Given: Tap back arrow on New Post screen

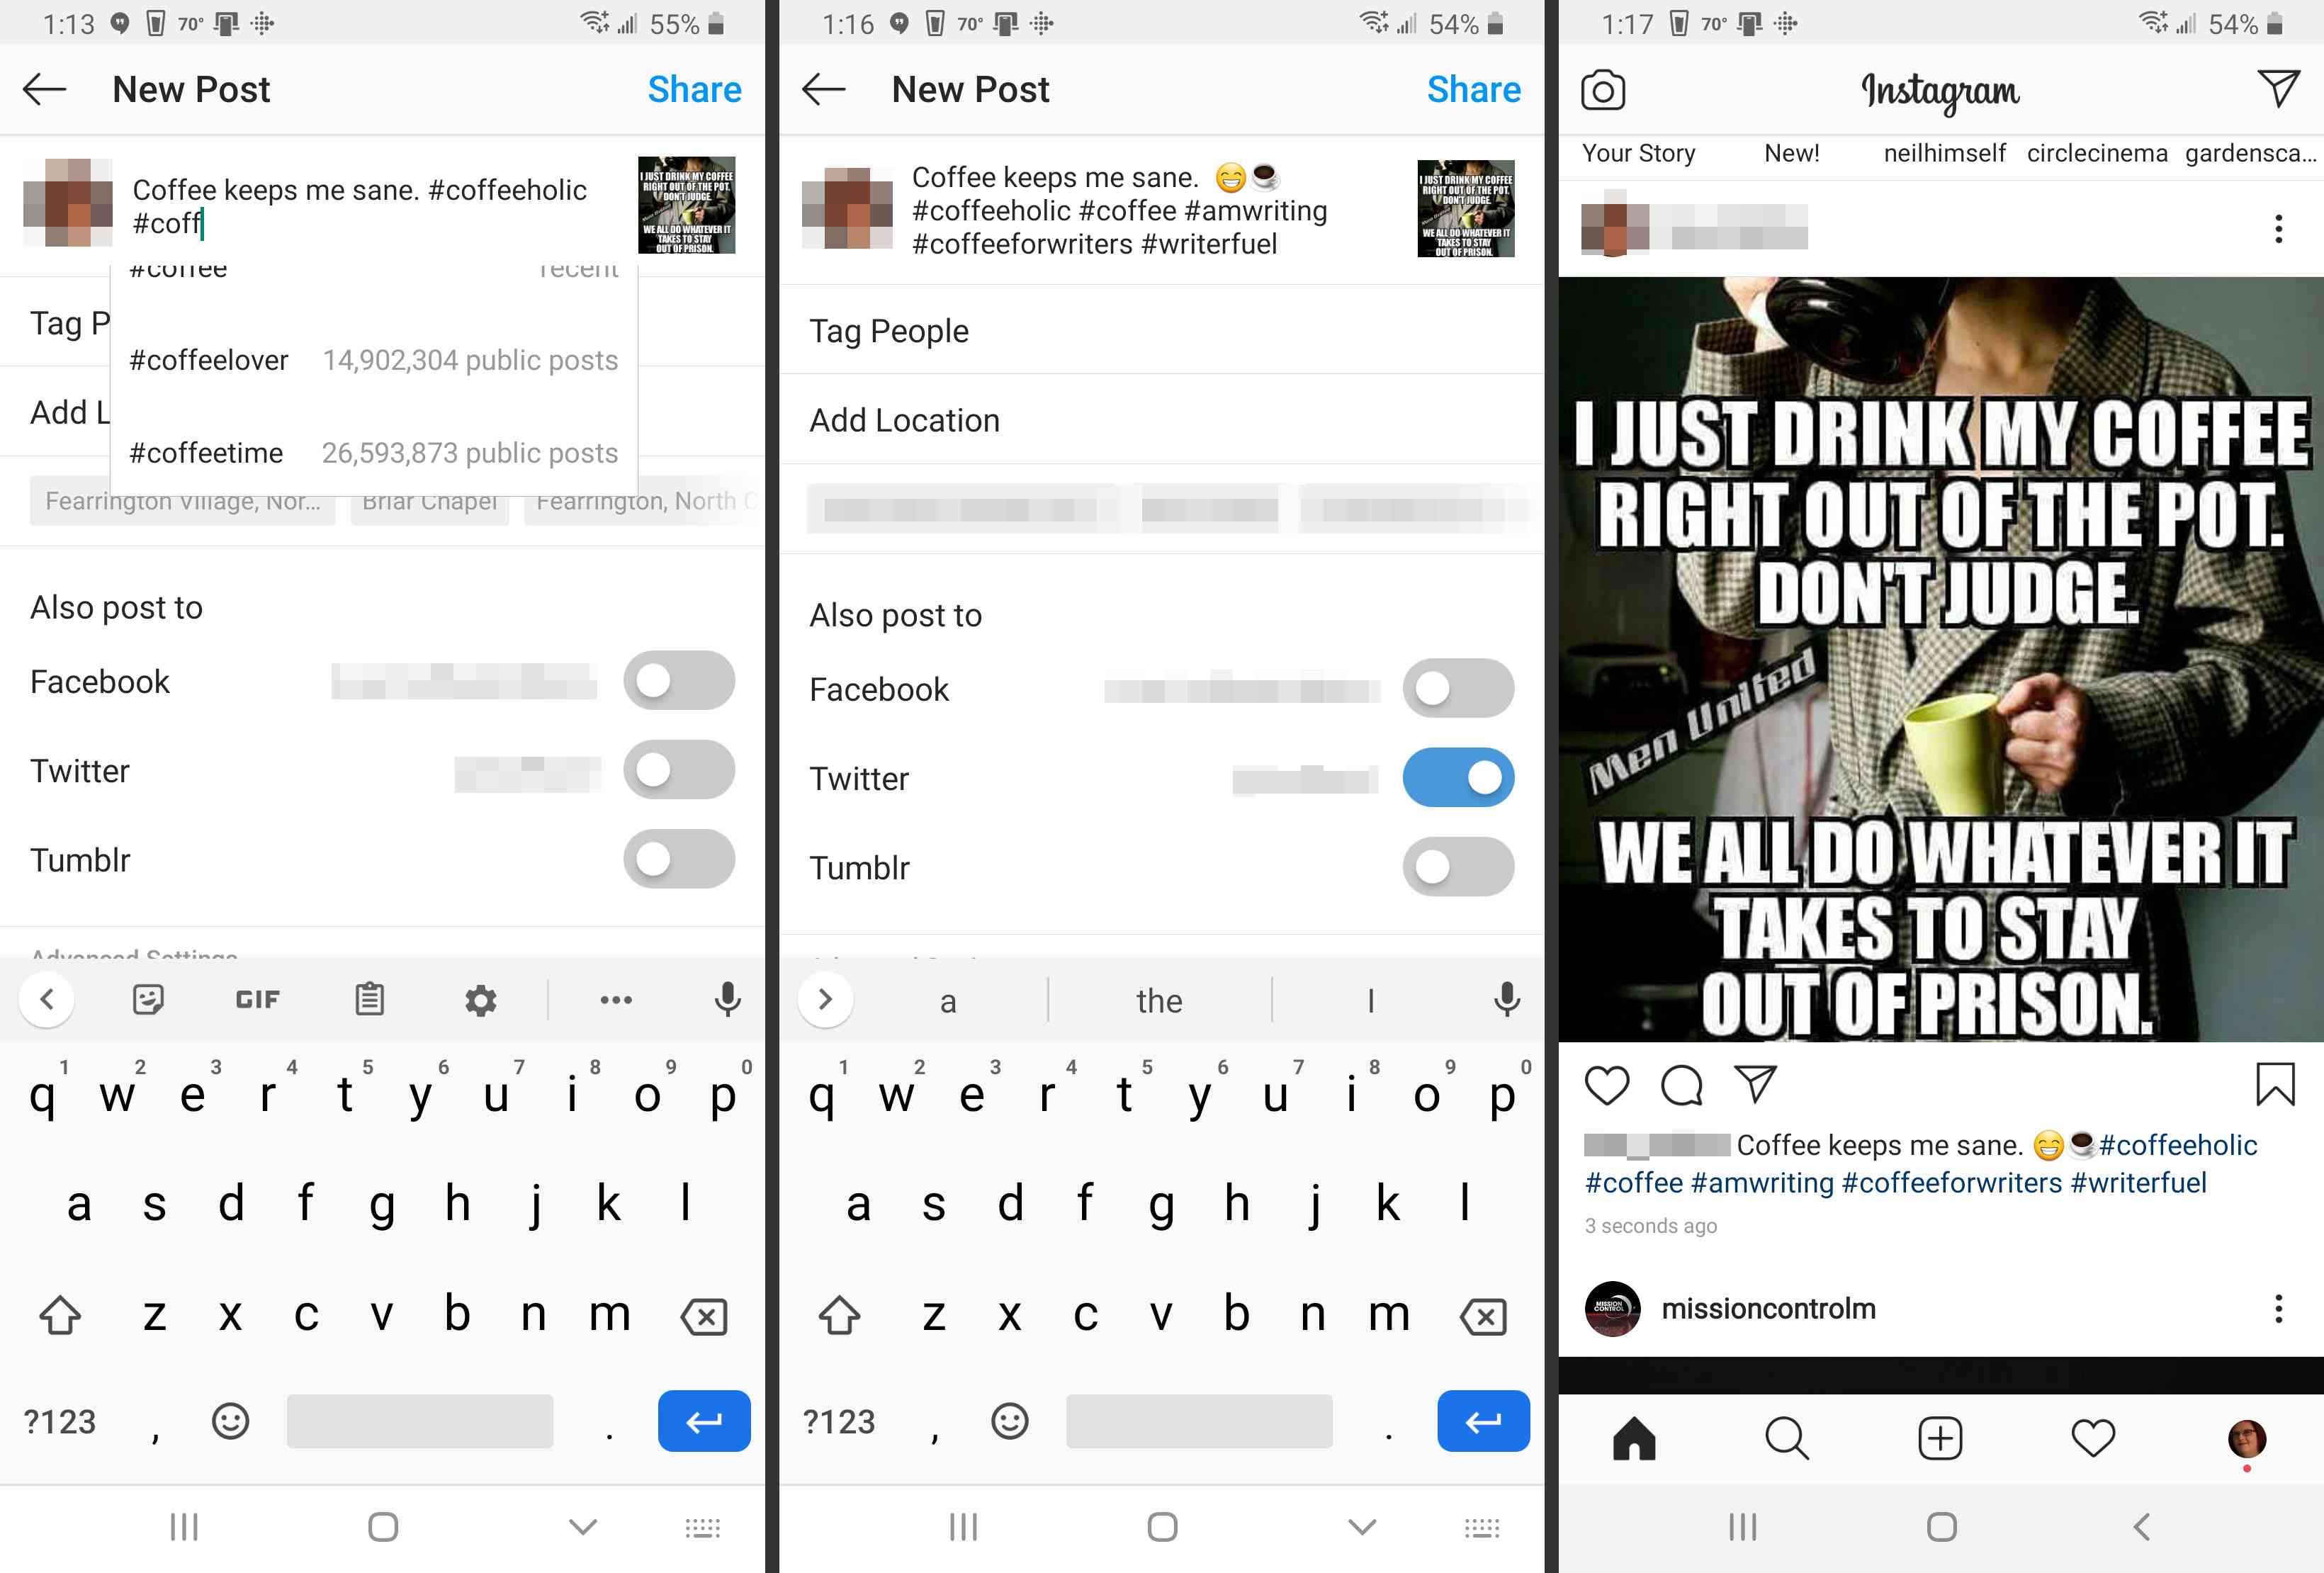Looking at the screenshot, I should pos(47,89).
